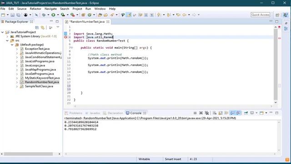Screen dimensions: 291x164
Task: Click the Open Perspective icon
Action: (x=277, y=15)
